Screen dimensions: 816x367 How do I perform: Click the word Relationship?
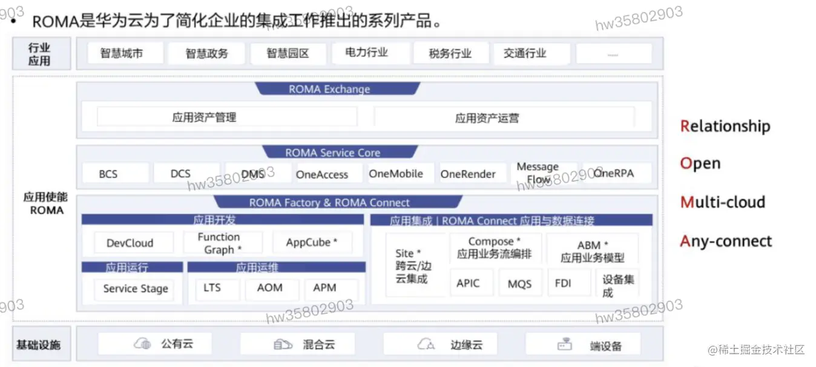[726, 127]
